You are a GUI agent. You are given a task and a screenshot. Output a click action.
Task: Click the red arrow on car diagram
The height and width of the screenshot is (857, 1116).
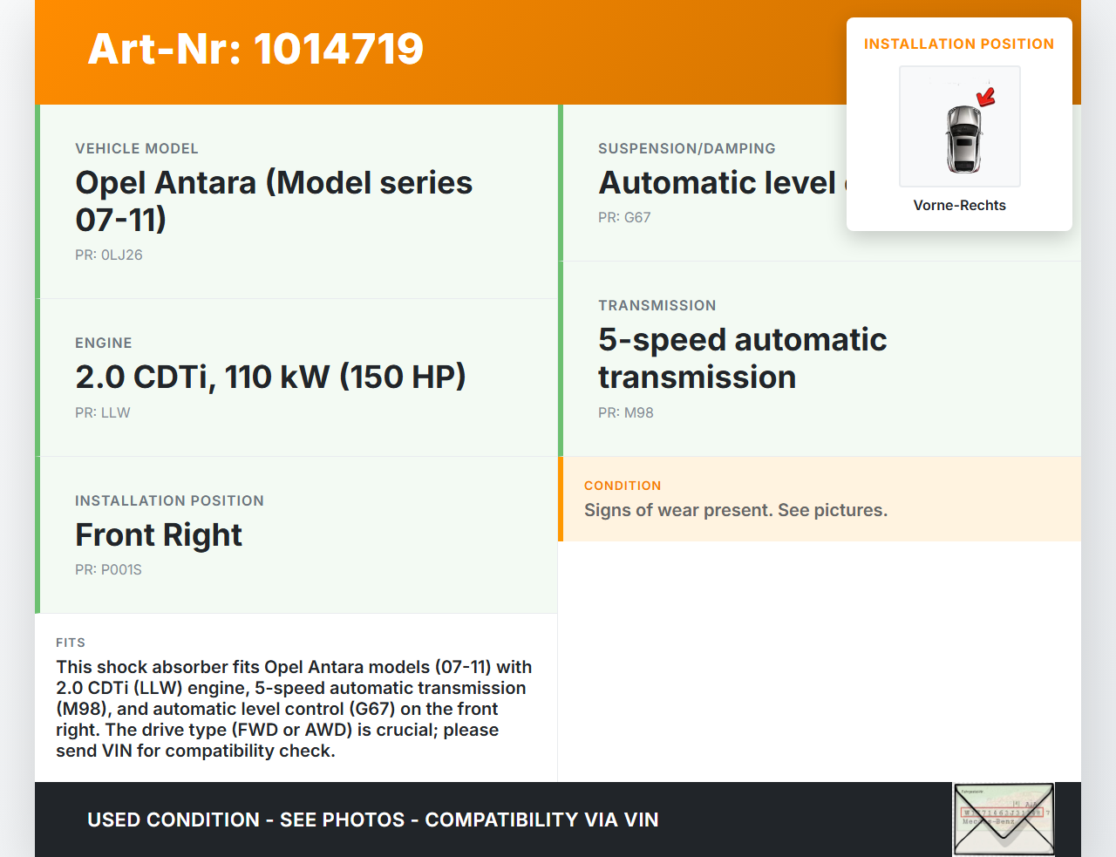coord(986,97)
